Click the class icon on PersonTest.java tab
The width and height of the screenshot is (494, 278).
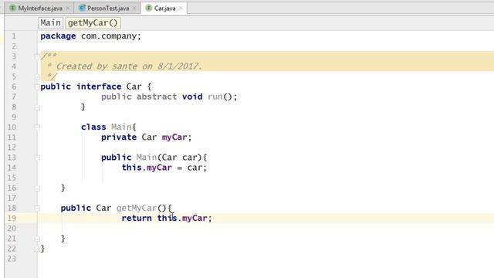coord(82,8)
